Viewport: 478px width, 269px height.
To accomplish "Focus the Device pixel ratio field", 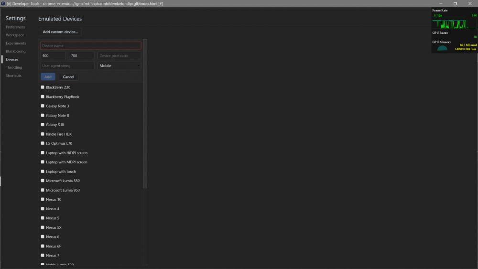I will coord(119,56).
